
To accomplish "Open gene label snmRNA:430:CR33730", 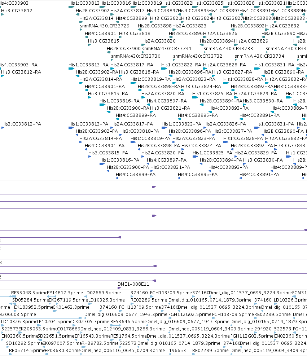I will point(136,56).
